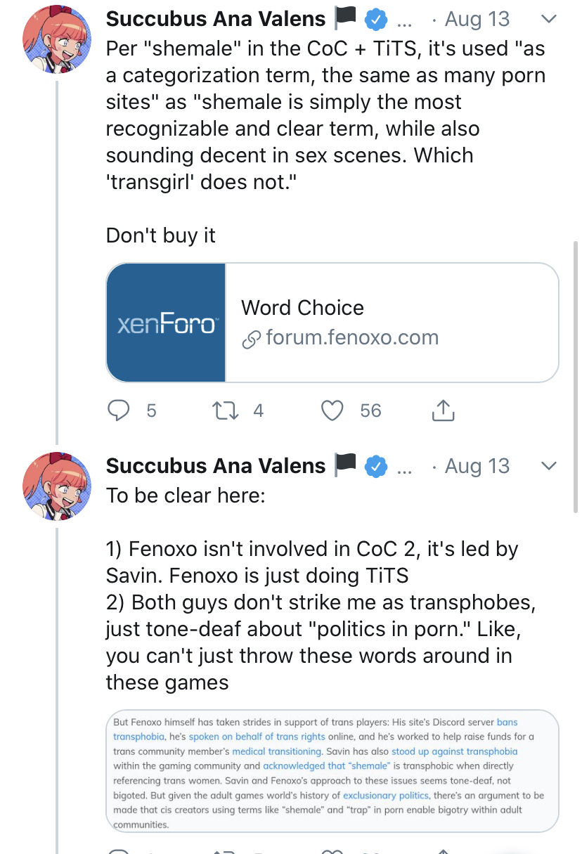This screenshot has width=582, height=854.
Task: Open avatar beside the 'Per "shemale"' tweet
Action: (x=57, y=43)
